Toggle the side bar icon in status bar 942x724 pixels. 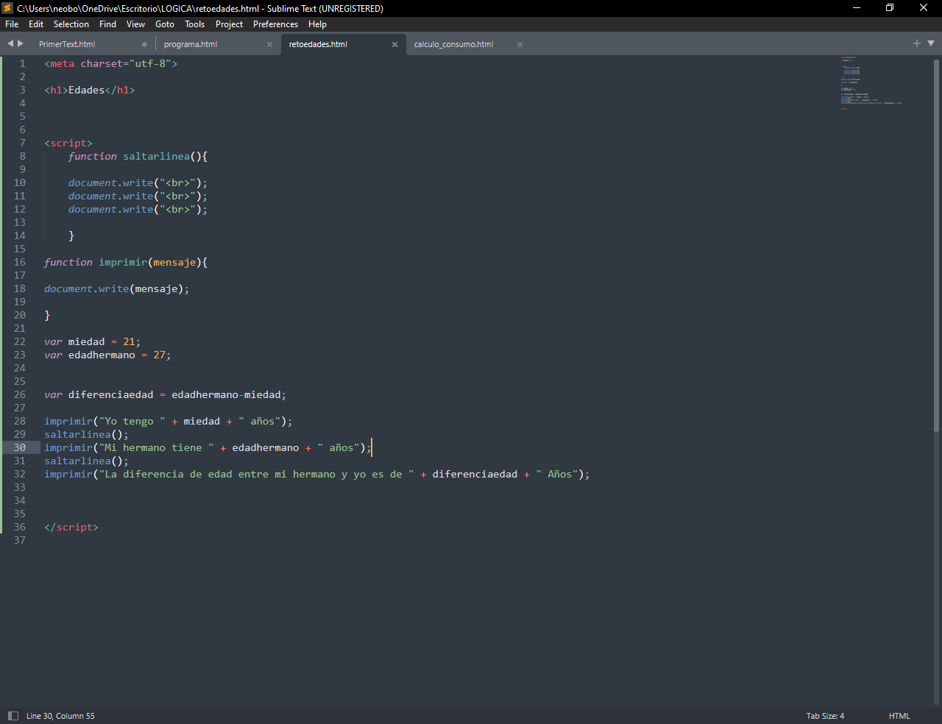[13, 716]
